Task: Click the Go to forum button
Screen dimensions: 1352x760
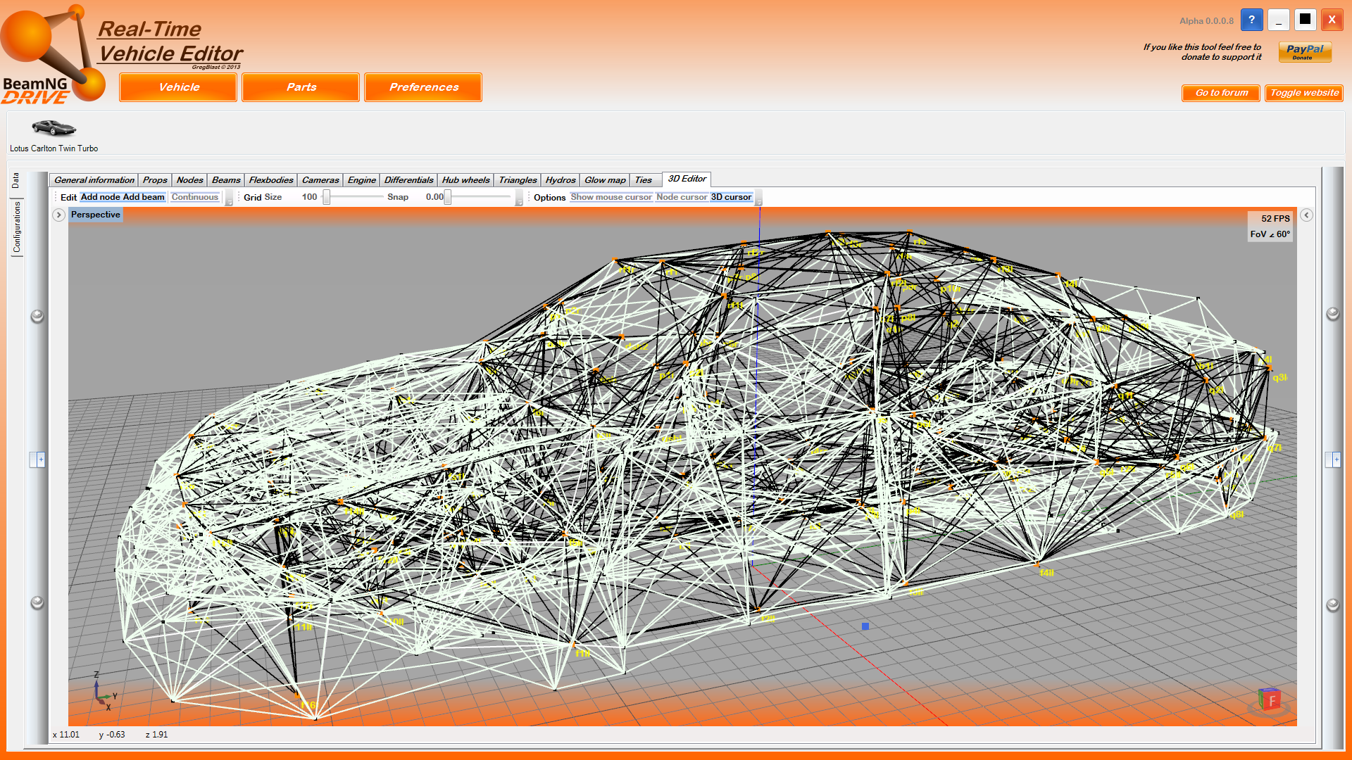Action: [x=1221, y=93]
